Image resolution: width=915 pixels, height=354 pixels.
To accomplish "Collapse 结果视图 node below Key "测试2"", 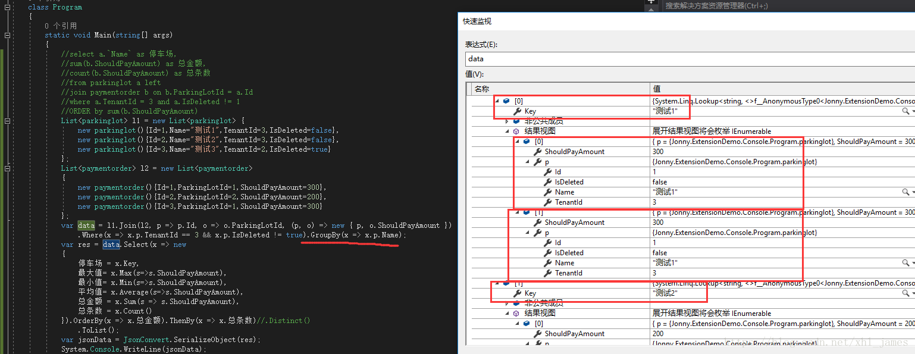I will pyautogui.click(x=507, y=314).
